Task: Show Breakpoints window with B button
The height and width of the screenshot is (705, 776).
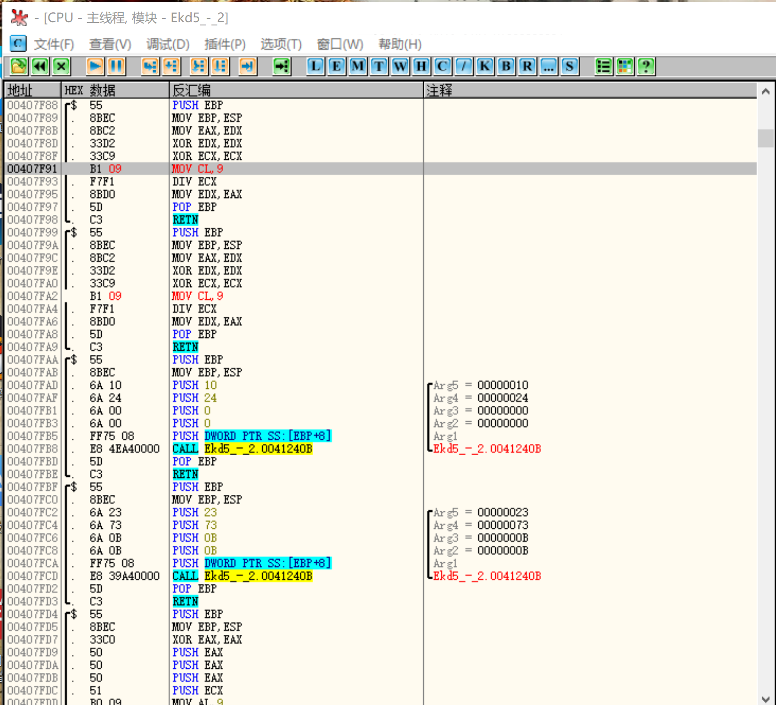Action: pos(506,66)
